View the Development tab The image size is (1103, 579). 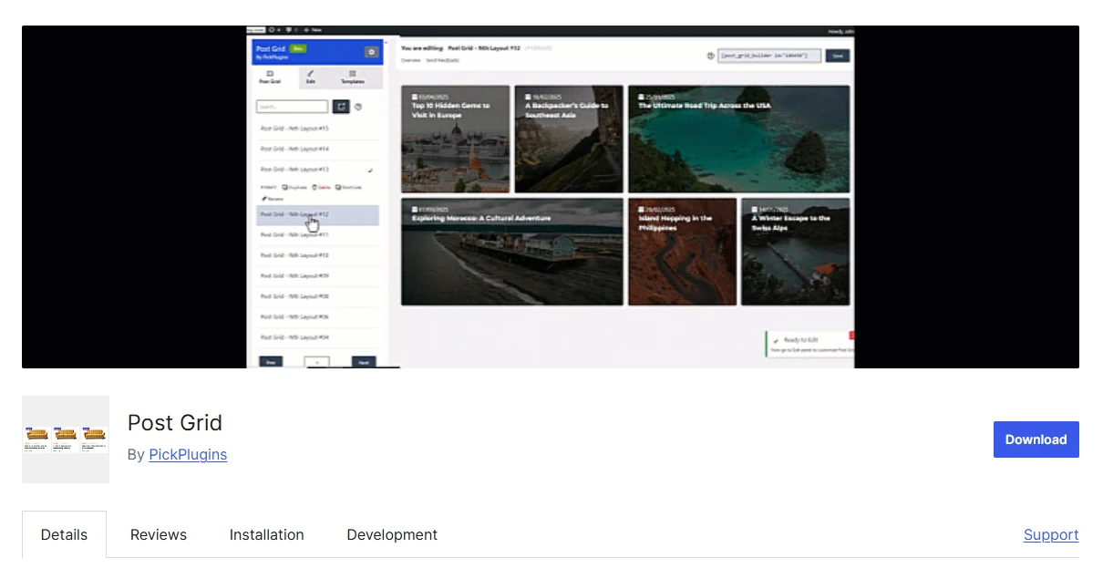[392, 534]
